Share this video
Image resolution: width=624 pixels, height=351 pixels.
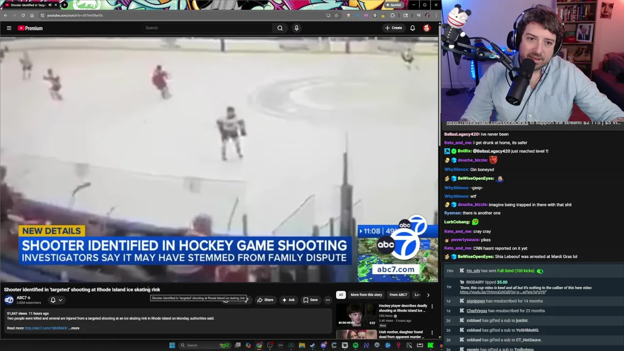265,300
